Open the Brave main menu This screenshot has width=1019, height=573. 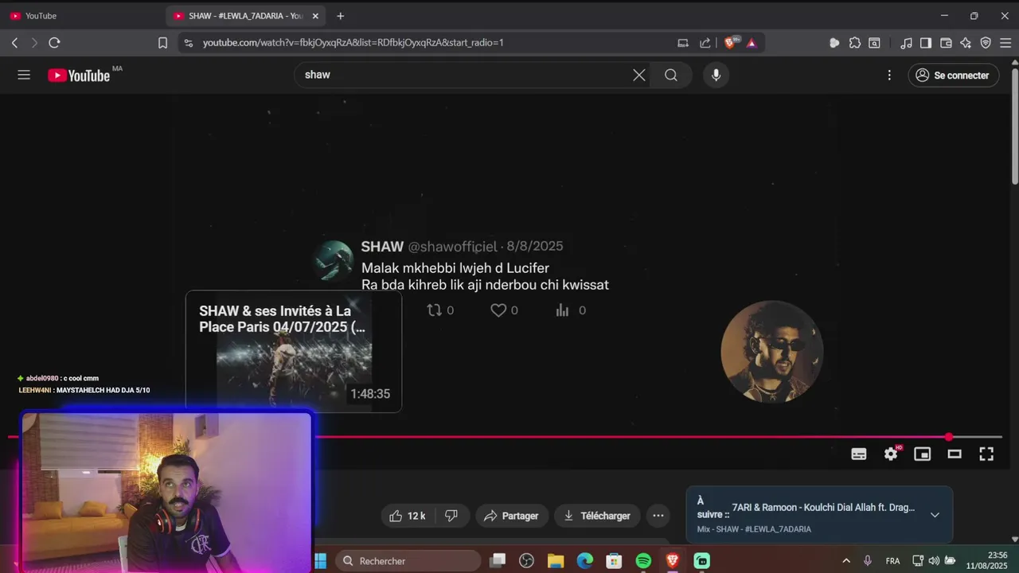[x=1005, y=43]
